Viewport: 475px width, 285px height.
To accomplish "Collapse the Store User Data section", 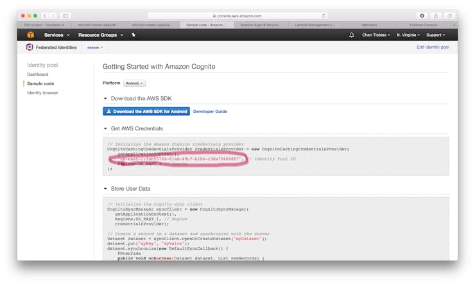I will (105, 189).
